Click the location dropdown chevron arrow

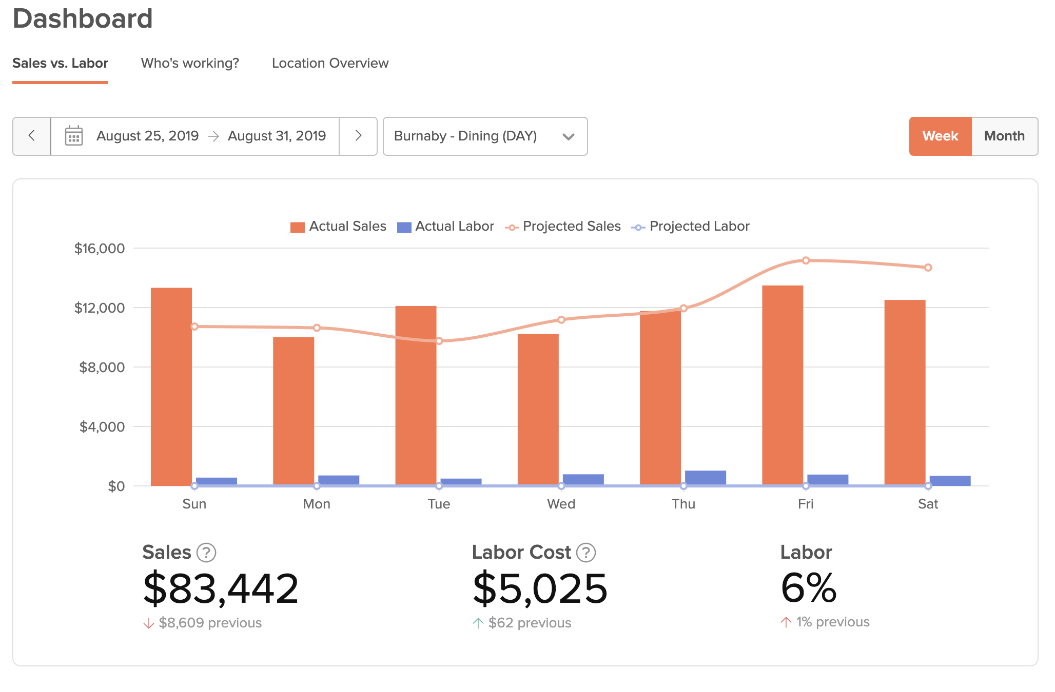pyautogui.click(x=568, y=136)
